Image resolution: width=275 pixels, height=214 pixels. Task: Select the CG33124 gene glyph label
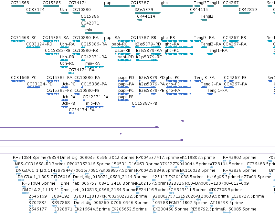tap(35, 10)
